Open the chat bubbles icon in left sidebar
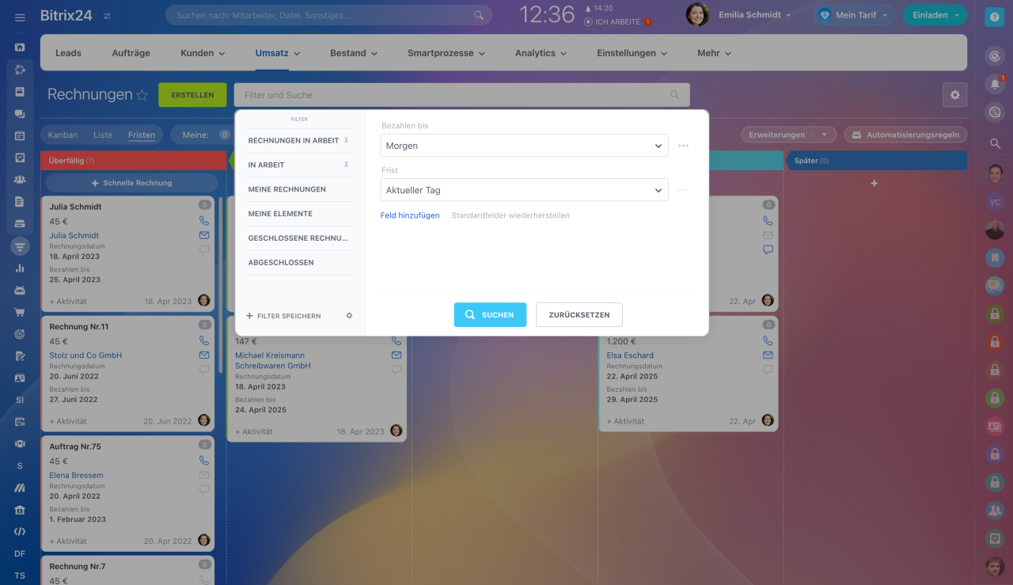Image resolution: width=1013 pixels, height=585 pixels. click(20, 114)
